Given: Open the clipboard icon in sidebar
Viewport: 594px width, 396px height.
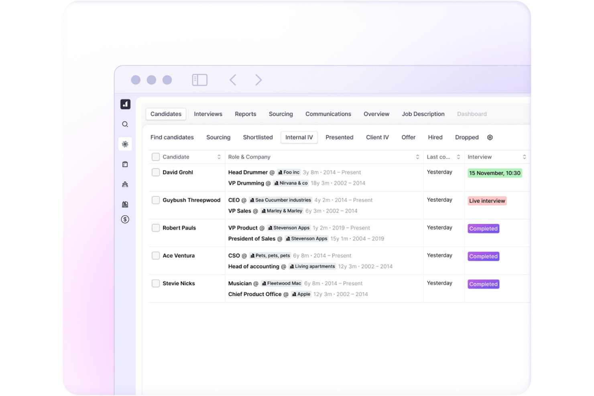Looking at the screenshot, I should pos(125,164).
